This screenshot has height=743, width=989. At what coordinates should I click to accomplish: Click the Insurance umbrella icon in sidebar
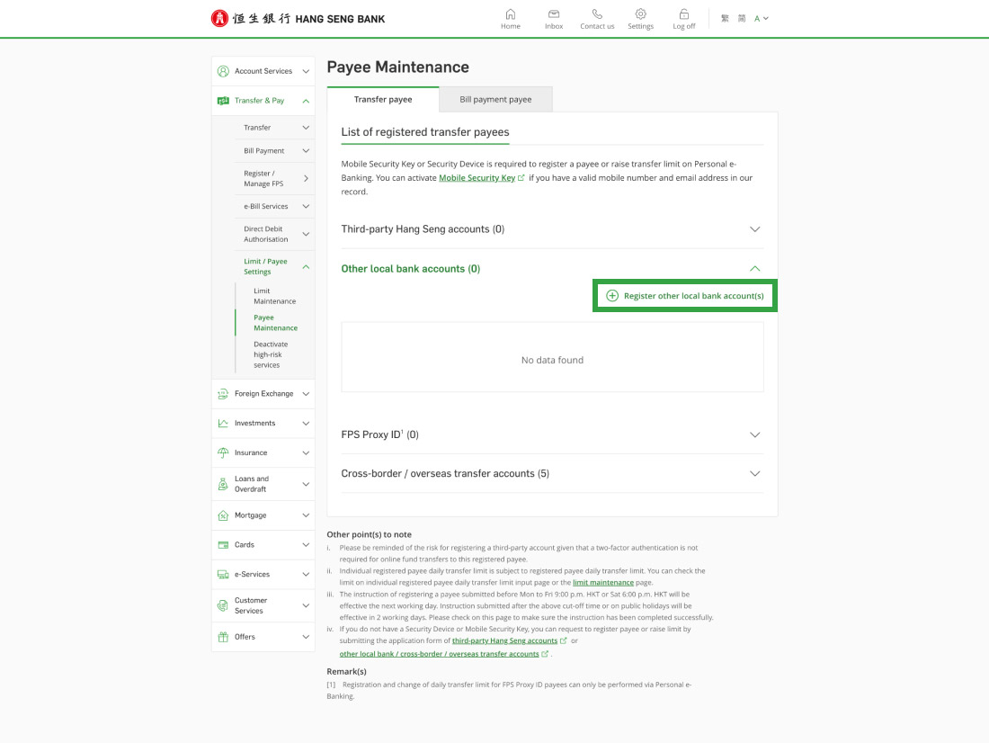223,452
